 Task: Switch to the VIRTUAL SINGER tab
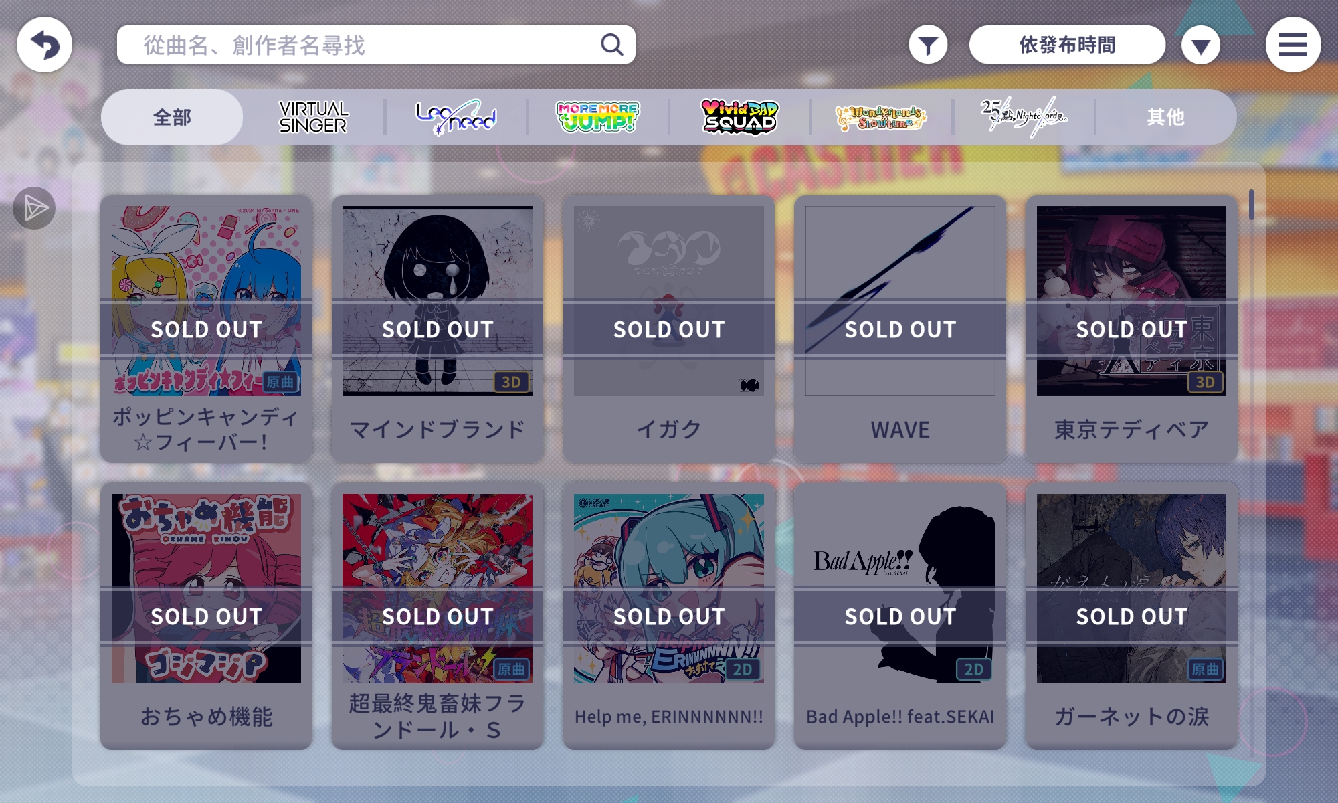pos(313,118)
